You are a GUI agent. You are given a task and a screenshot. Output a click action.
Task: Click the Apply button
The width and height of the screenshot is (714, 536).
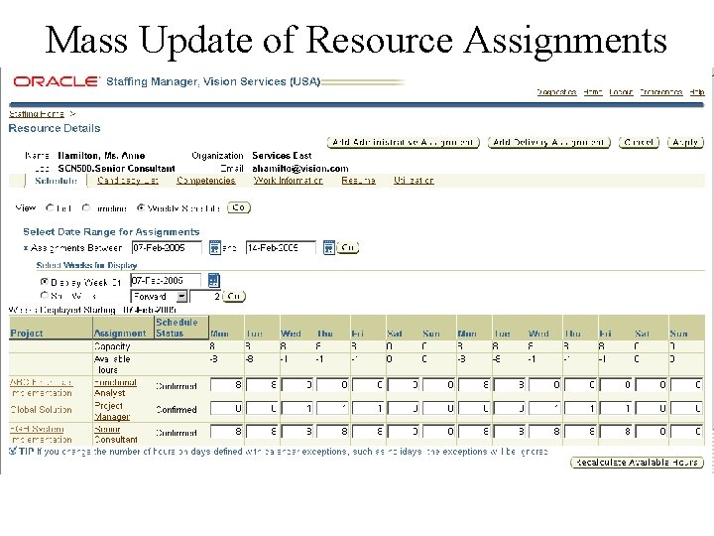pyautogui.click(x=685, y=143)
